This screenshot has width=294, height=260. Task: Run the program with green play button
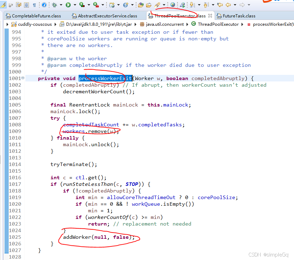68,5
